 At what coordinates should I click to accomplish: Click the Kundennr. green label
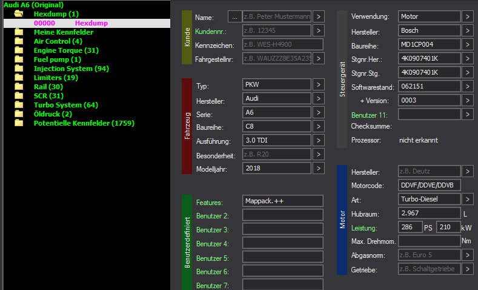tap(211, 32)
